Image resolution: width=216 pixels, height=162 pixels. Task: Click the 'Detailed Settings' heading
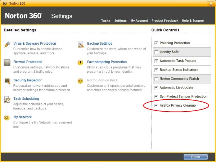[20, 30]
